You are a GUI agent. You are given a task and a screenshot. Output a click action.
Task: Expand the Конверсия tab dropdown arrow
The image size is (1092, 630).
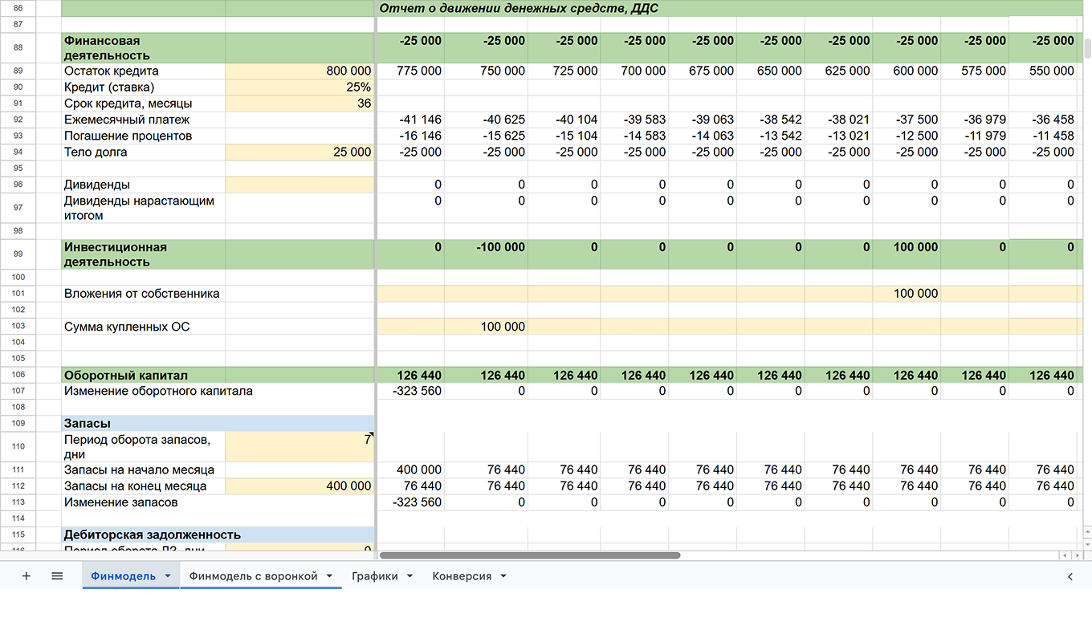pos(503,576)
